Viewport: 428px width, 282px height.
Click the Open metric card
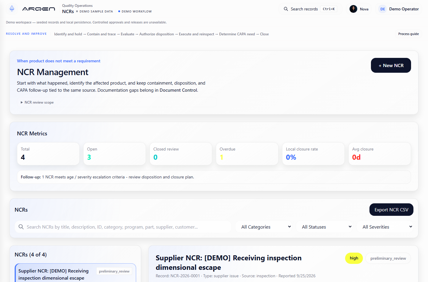click(115, 154)
